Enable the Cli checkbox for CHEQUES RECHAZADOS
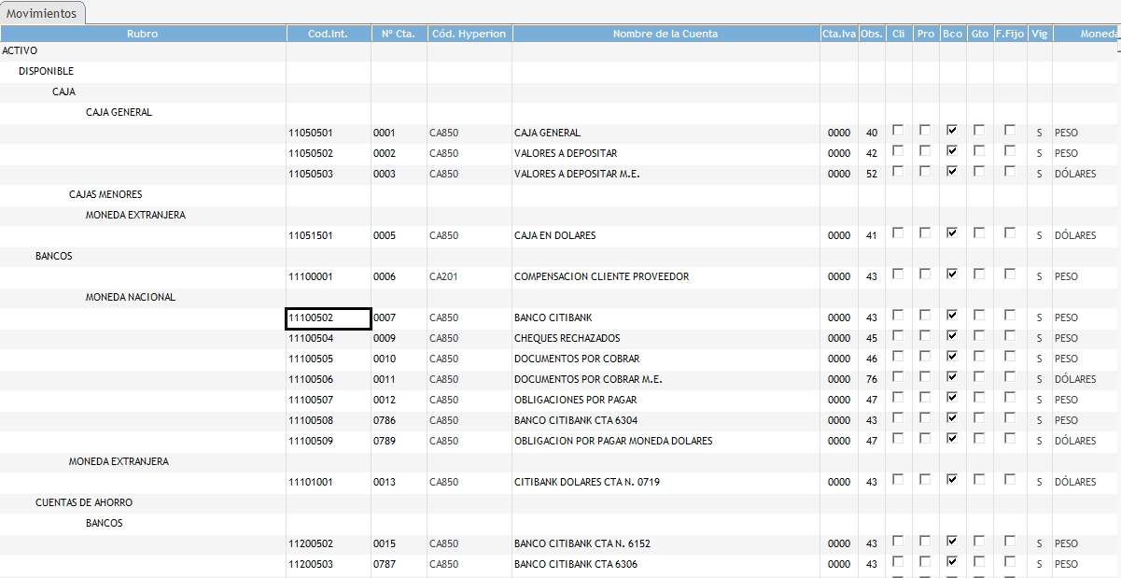The height and width of the screenshot is (578, 1121). pos(898,336)
